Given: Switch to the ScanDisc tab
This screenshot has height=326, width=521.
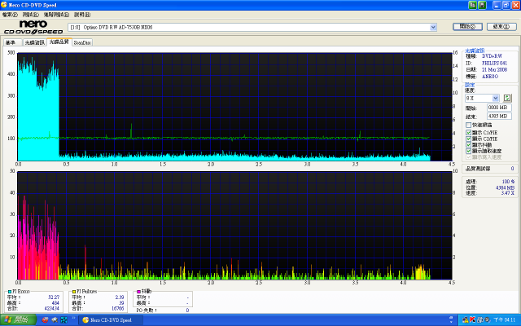Looking at the screenshot, I should (82, 42).
